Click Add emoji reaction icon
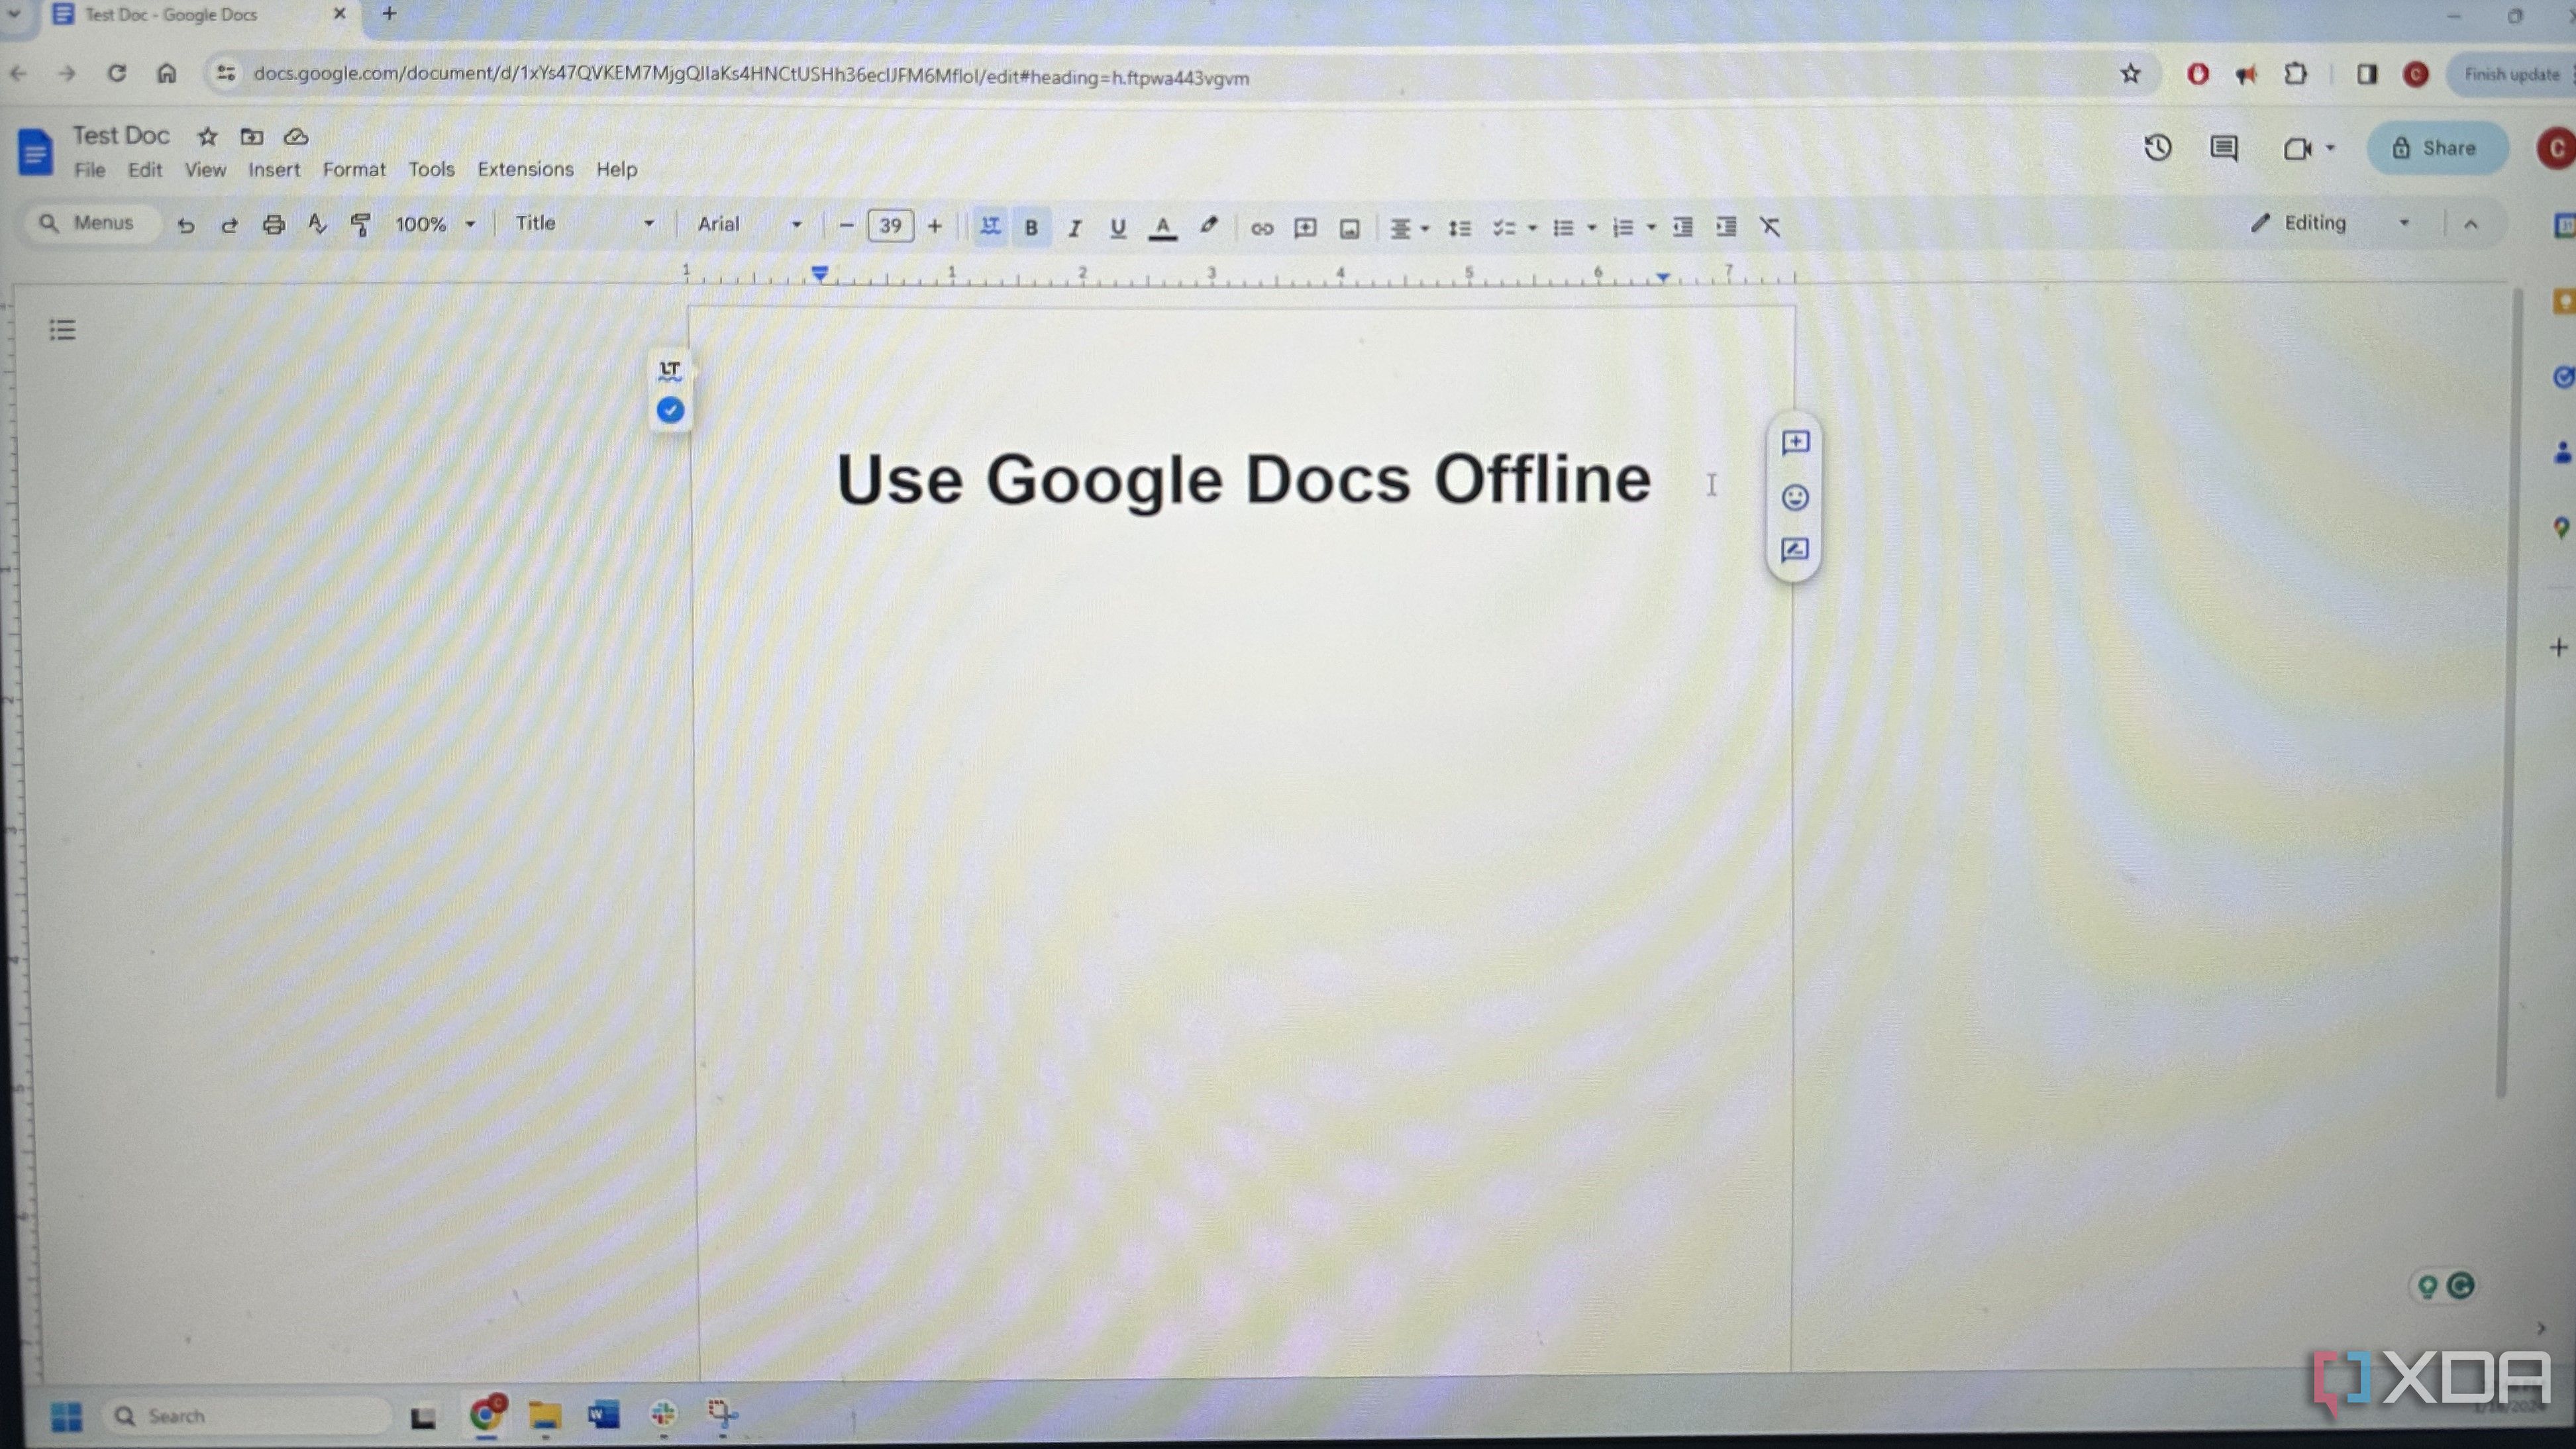 click(1795, 497)
